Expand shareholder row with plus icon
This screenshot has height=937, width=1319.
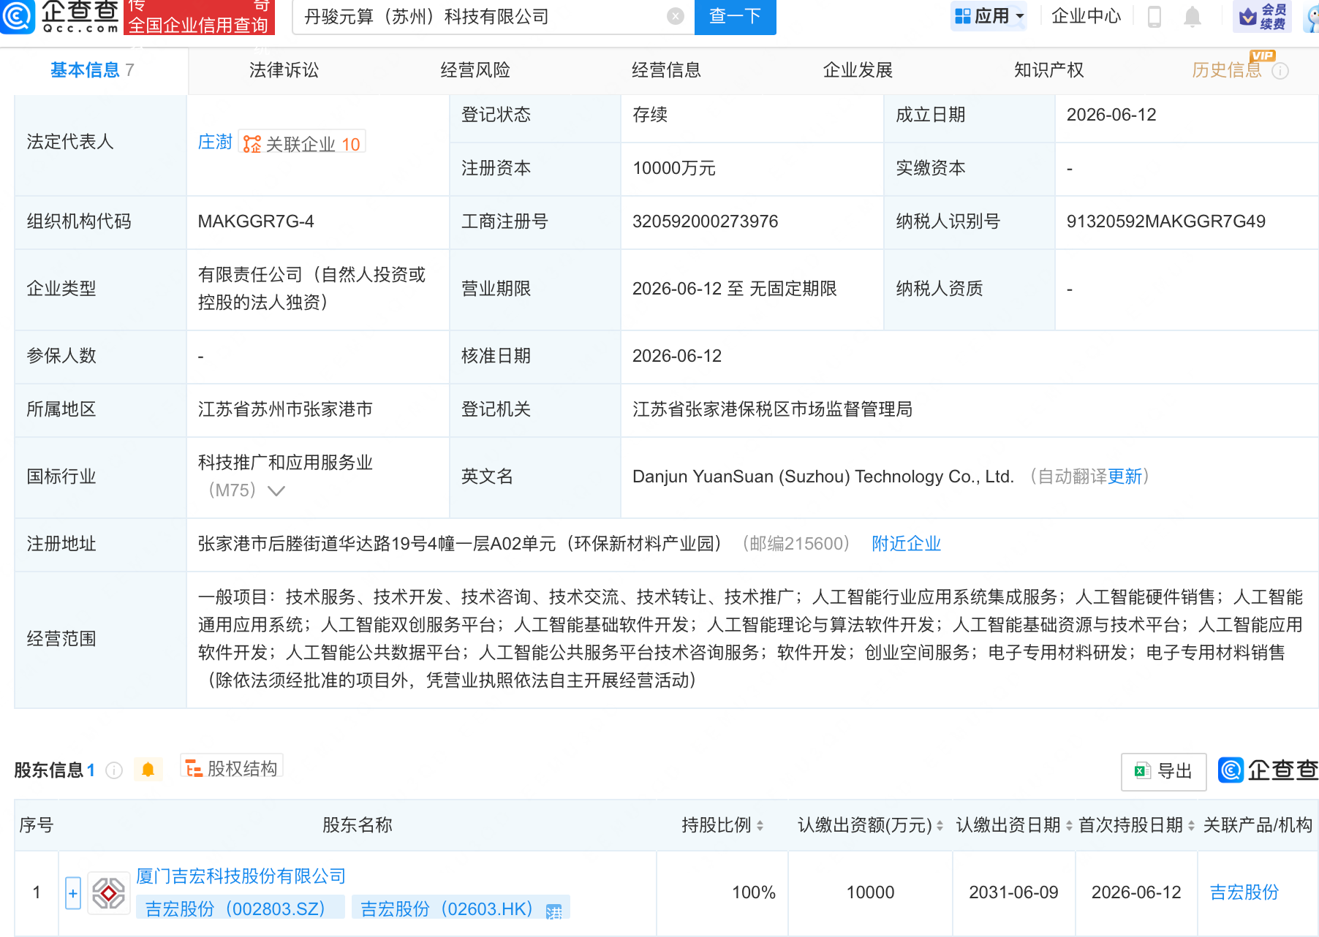(73, 893)
